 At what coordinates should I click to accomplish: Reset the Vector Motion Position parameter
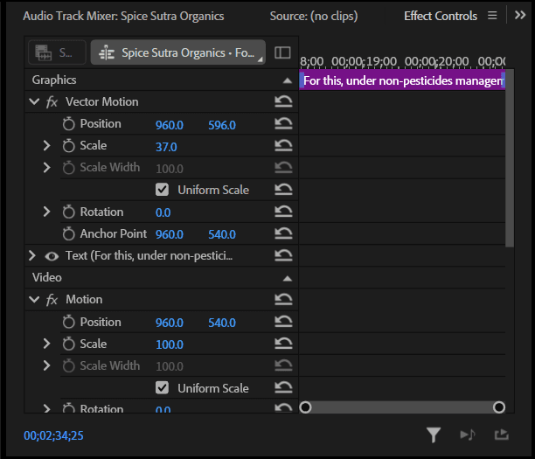(x=283, y=124)
